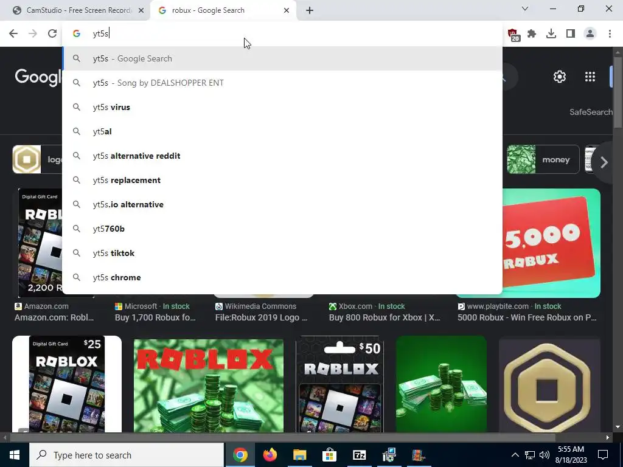
Task: Open the $25 Roblox Digital Gift Card image
Action: [67, 384]
